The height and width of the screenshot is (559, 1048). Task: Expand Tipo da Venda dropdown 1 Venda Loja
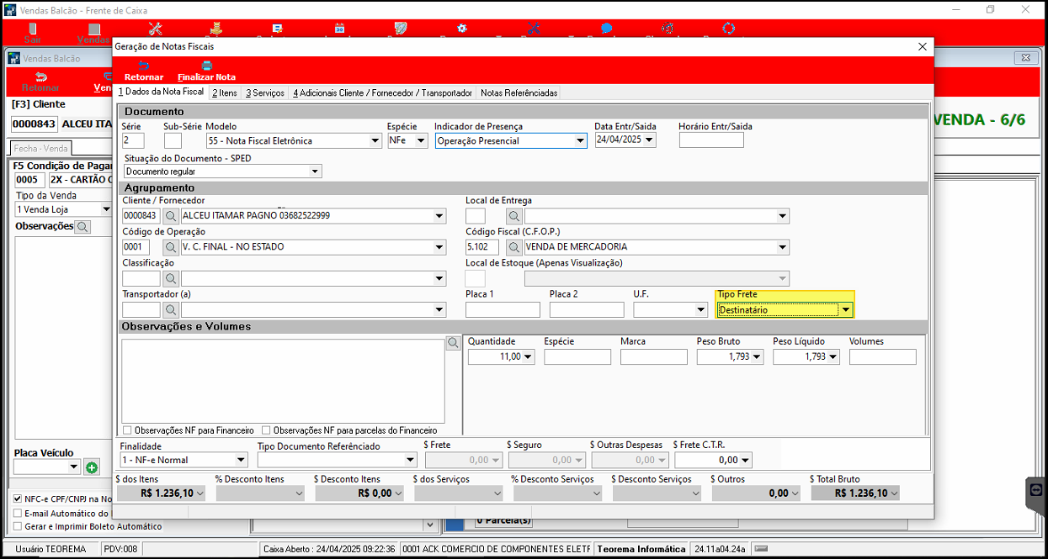[x=106, y=209]
